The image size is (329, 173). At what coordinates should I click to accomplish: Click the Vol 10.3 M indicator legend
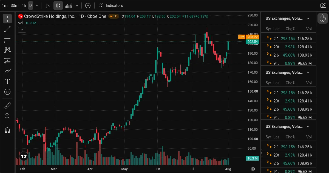click(x=27, y=23)
